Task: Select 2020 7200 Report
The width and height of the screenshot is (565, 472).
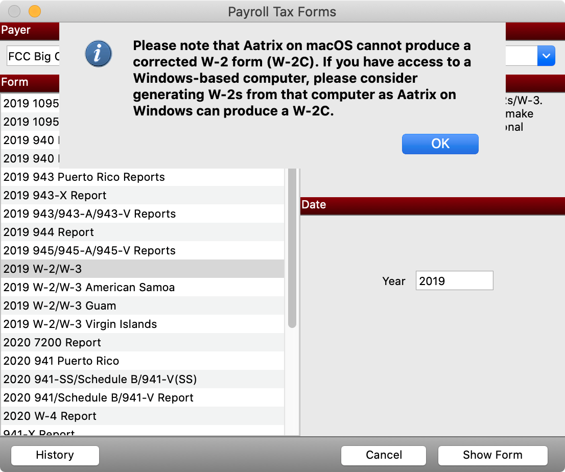Action: [53, 343]
